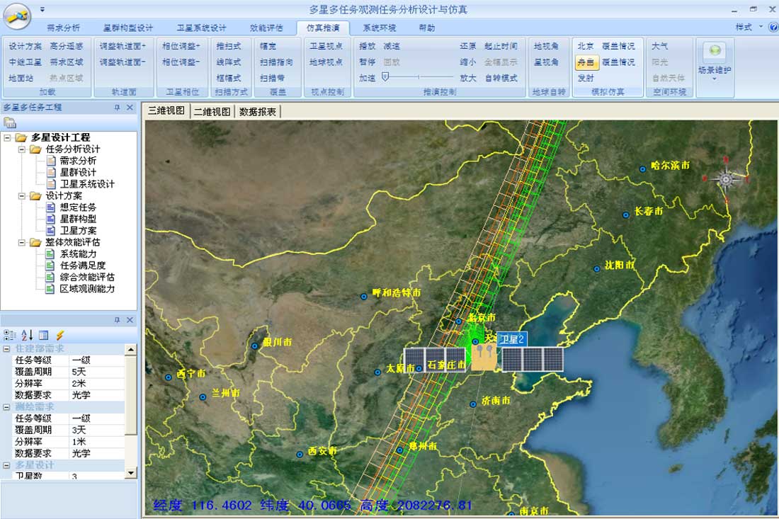Viewport: 779px width, 519px height.
Task: Click the 呼和浩特市 city marker
Action: pos(364,297)
